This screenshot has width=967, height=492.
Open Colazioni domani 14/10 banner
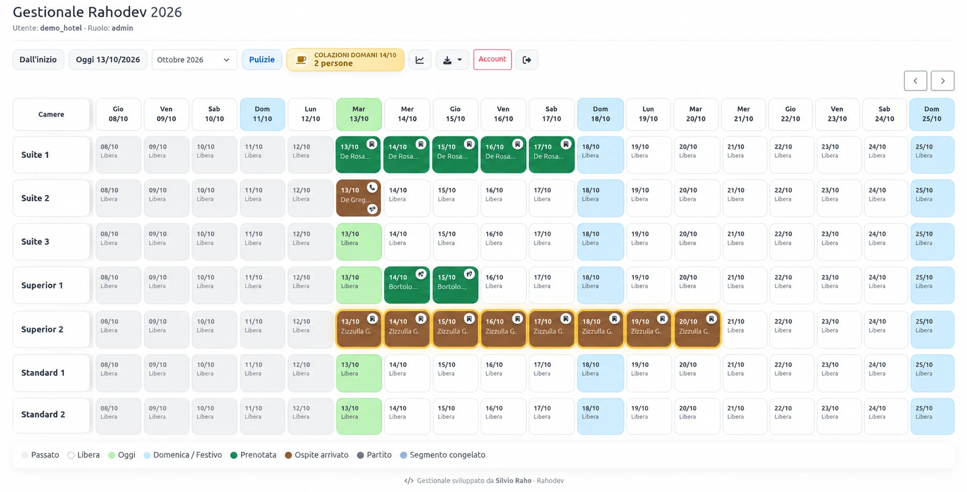pos(345,60)
